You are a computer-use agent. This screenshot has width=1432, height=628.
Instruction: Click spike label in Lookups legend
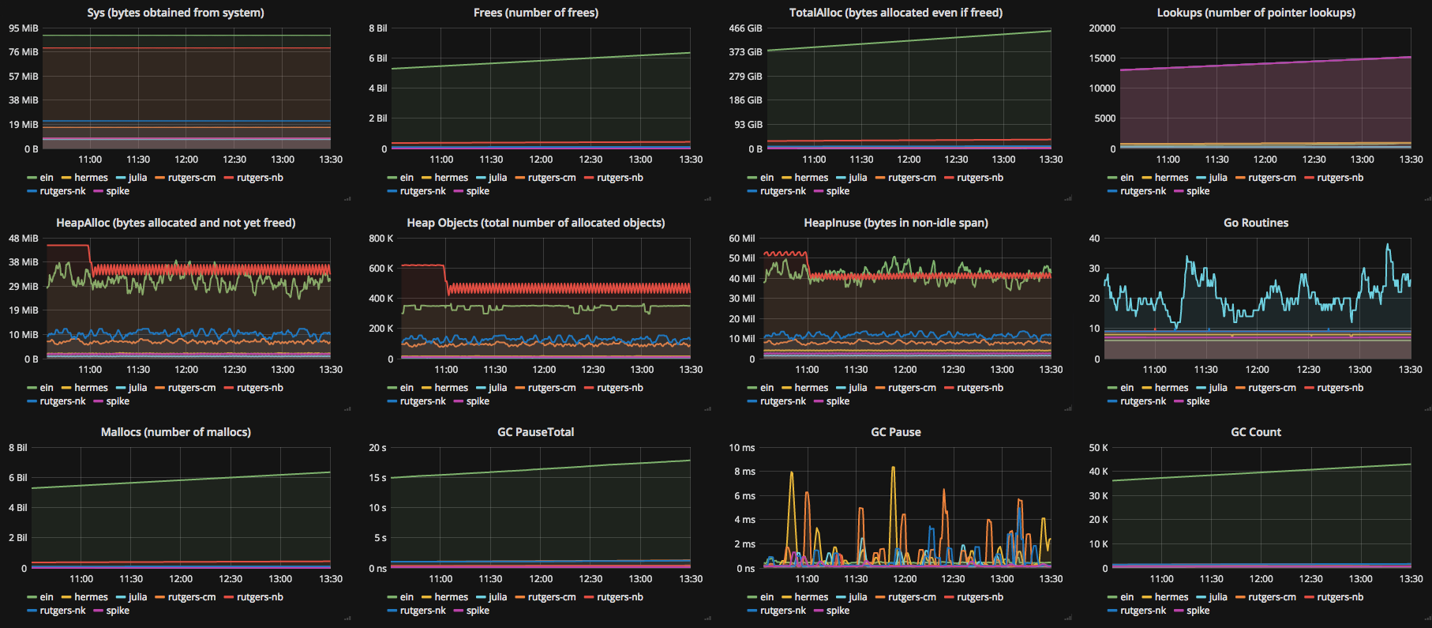(x=1198, y=191)
